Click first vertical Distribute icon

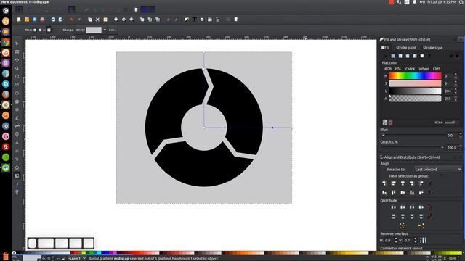(x=394, y=217)
